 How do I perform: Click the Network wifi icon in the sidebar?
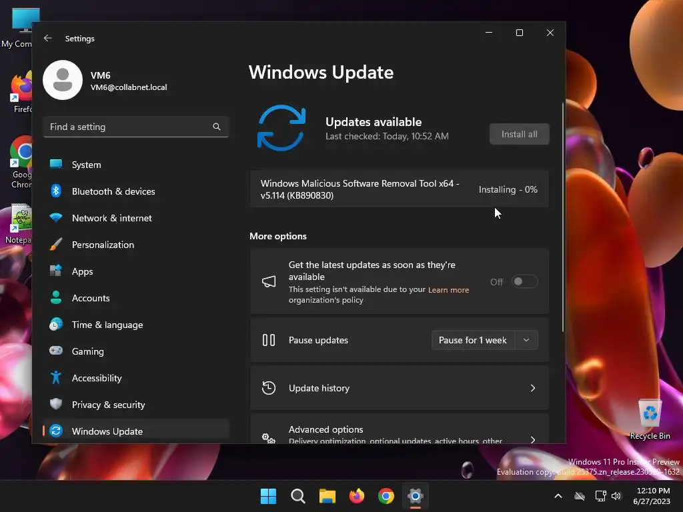(x=56, y=217)
